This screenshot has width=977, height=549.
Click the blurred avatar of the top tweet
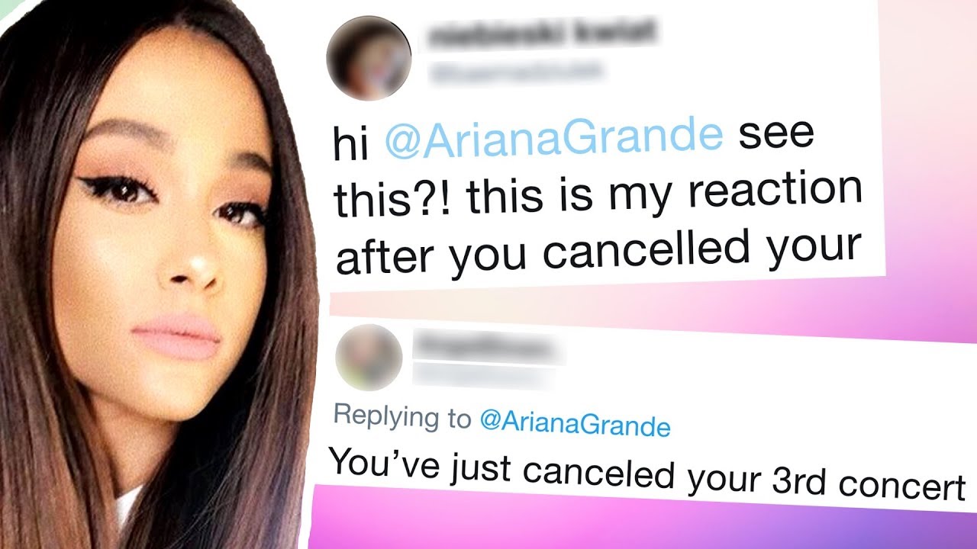pos(368,58)
